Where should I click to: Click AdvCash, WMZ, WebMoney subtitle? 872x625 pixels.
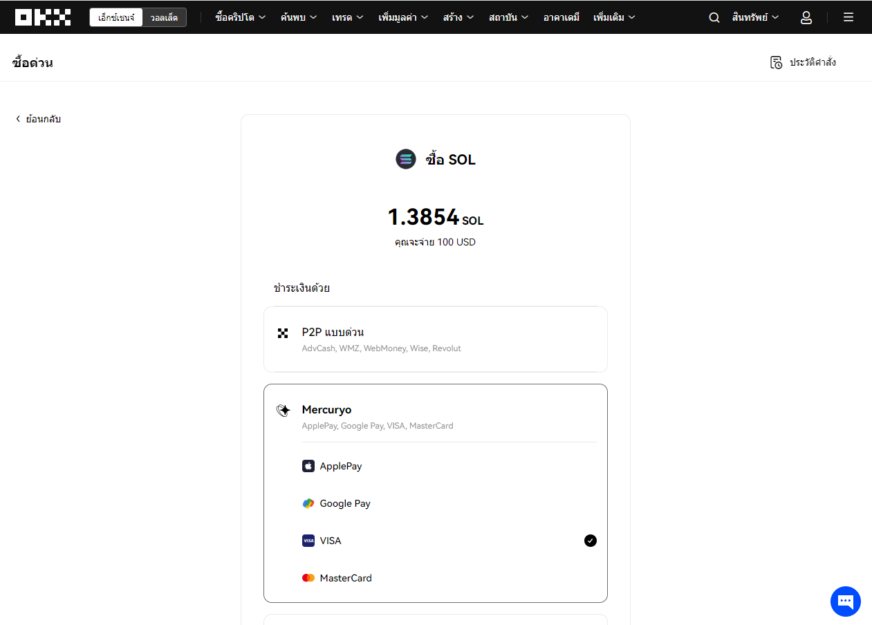pos(381,348)
